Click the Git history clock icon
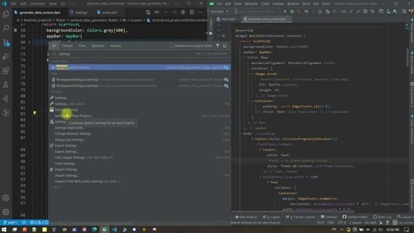 pyautogui.click(x=365, y=12)
